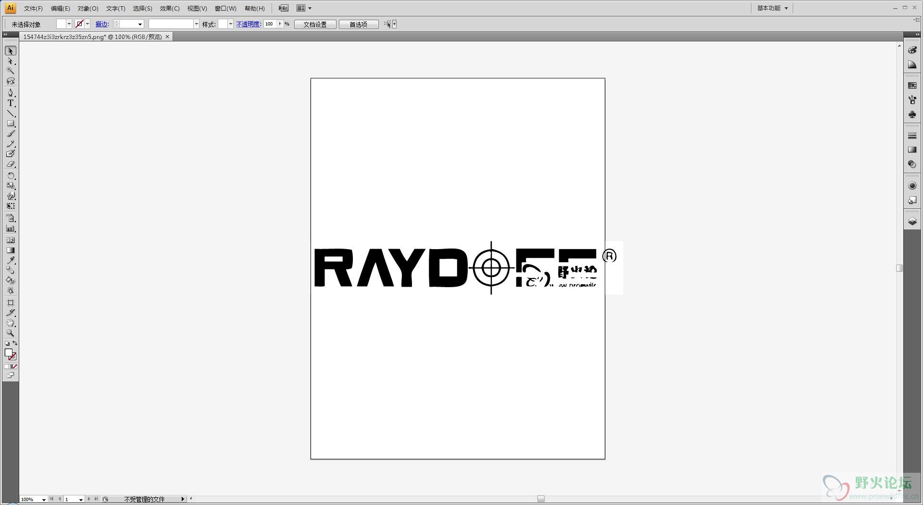
Task: Launch Adobe Bridge with Br icon
Action: click(284, 8)
